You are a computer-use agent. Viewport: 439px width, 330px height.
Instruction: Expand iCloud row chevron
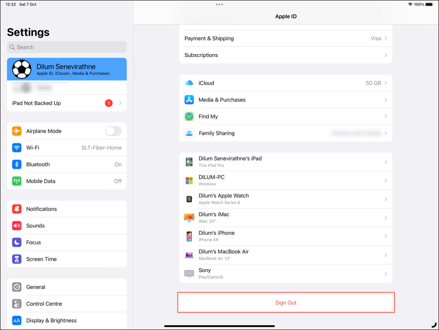click(386, 83)
